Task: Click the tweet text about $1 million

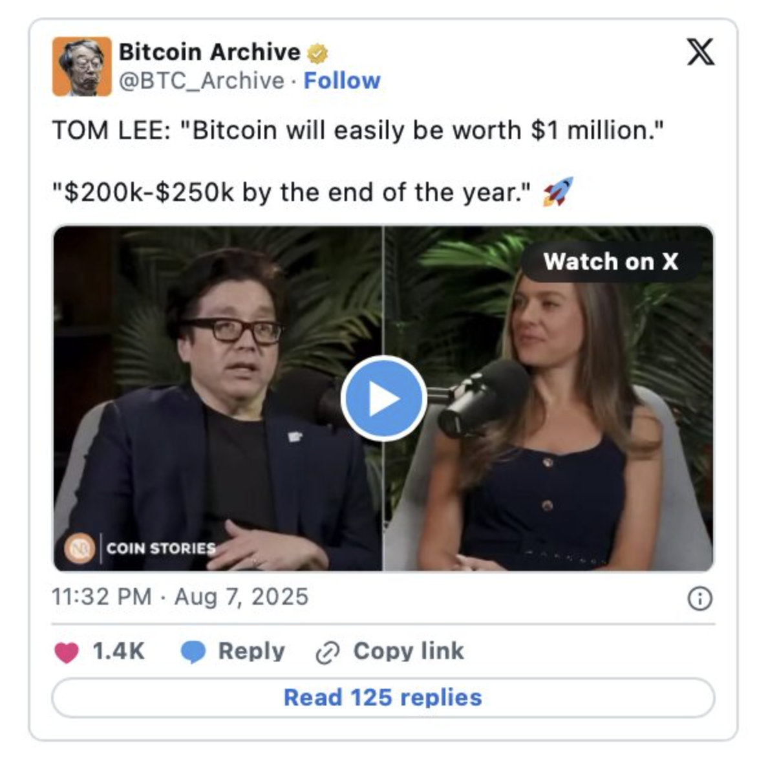Action: coord(358,131)
